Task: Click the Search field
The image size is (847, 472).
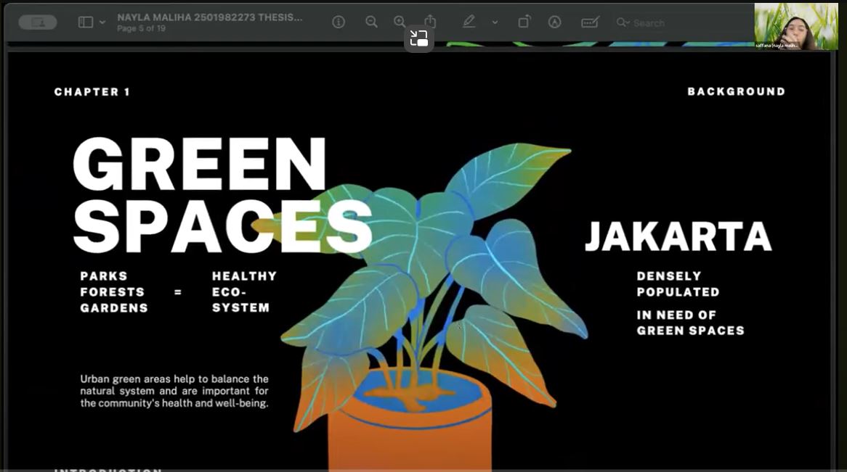Action: (683, 23)
